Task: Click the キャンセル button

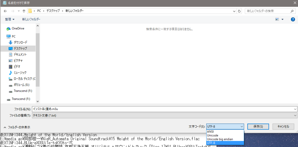Action: point(283,126)
